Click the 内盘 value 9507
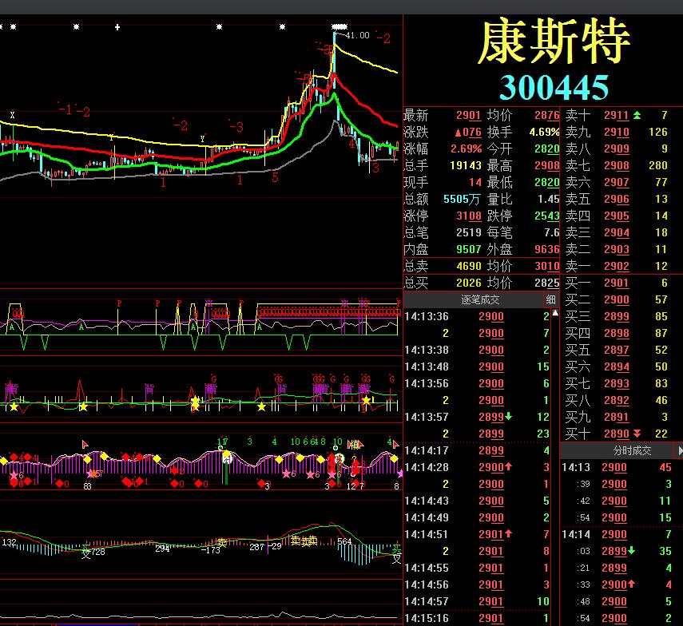 pos(469,249)
